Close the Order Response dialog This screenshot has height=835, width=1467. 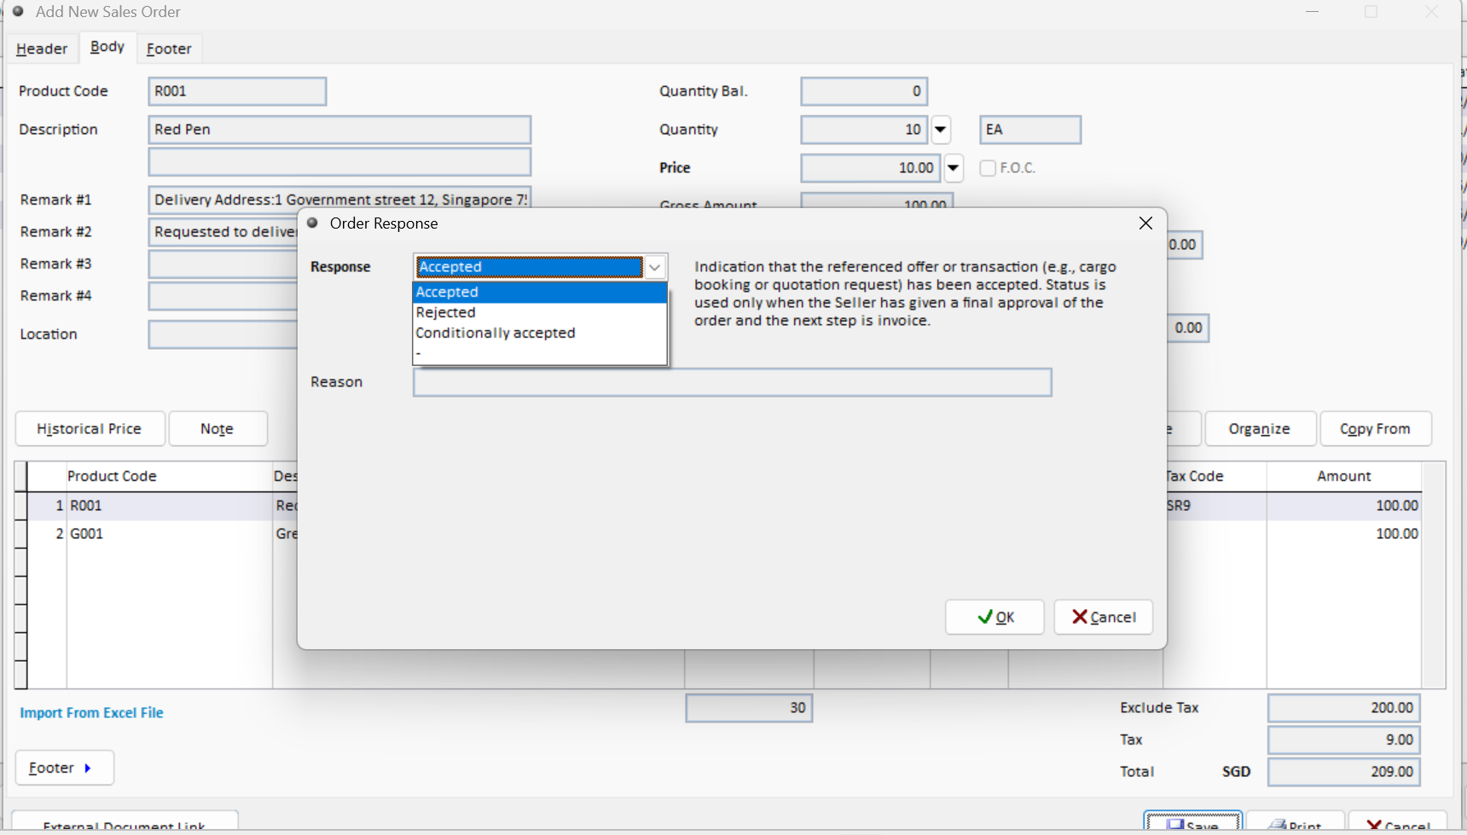tap(1145, 223)
